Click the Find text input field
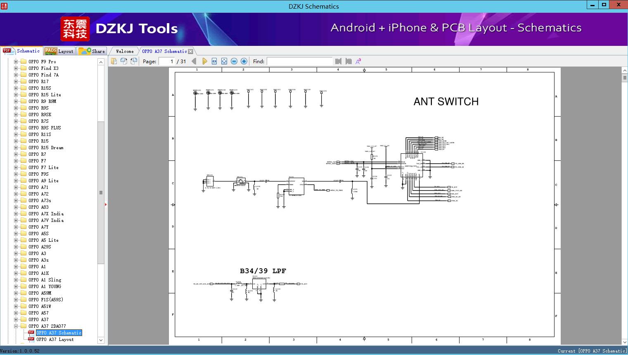 [299, 61]
